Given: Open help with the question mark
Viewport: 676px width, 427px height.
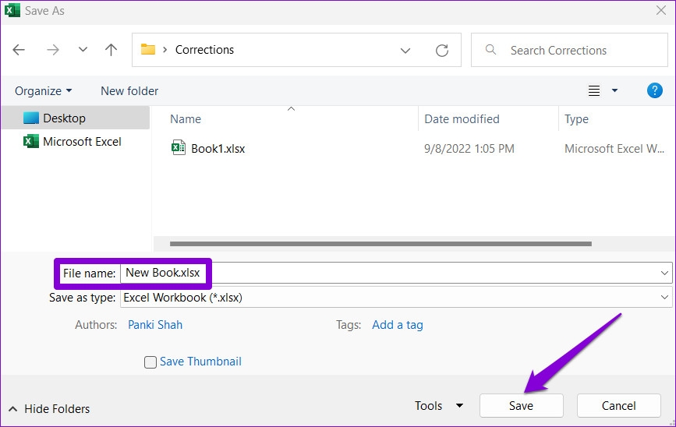Looking at the screenshot, I should click(x=654, y=90).
